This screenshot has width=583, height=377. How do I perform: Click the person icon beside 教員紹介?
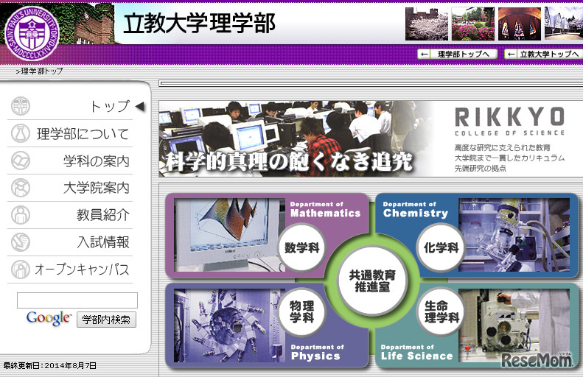click(x=20, y=215)
